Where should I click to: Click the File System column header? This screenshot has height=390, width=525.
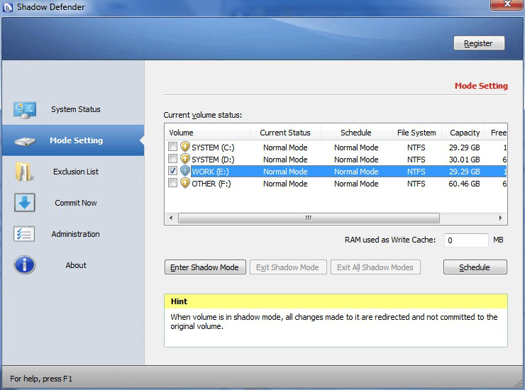pos(416,133)
